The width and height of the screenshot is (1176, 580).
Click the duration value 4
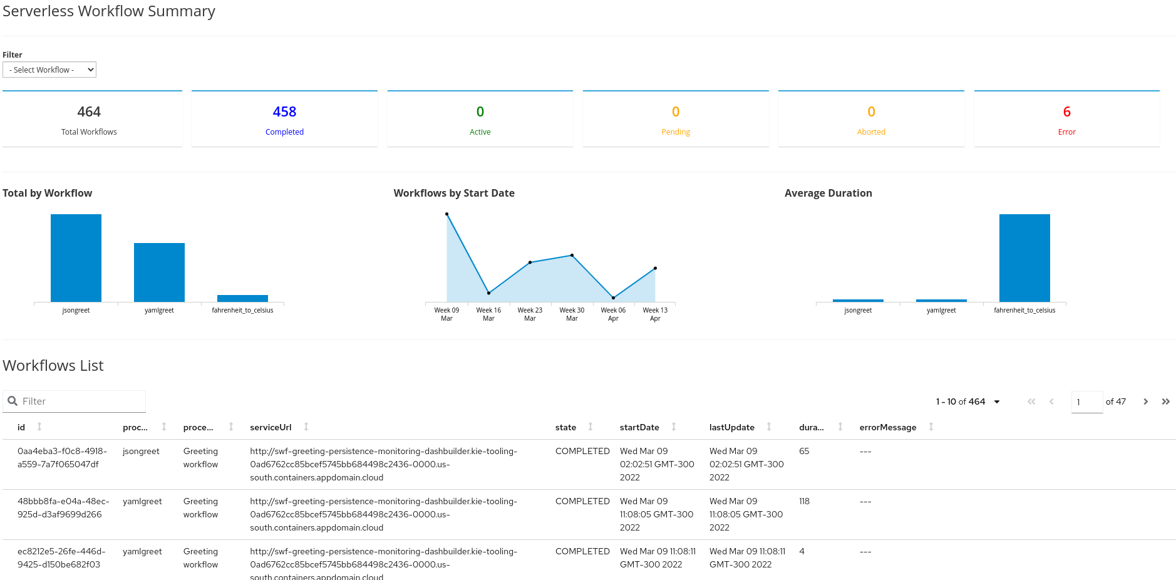coord(802,551)
